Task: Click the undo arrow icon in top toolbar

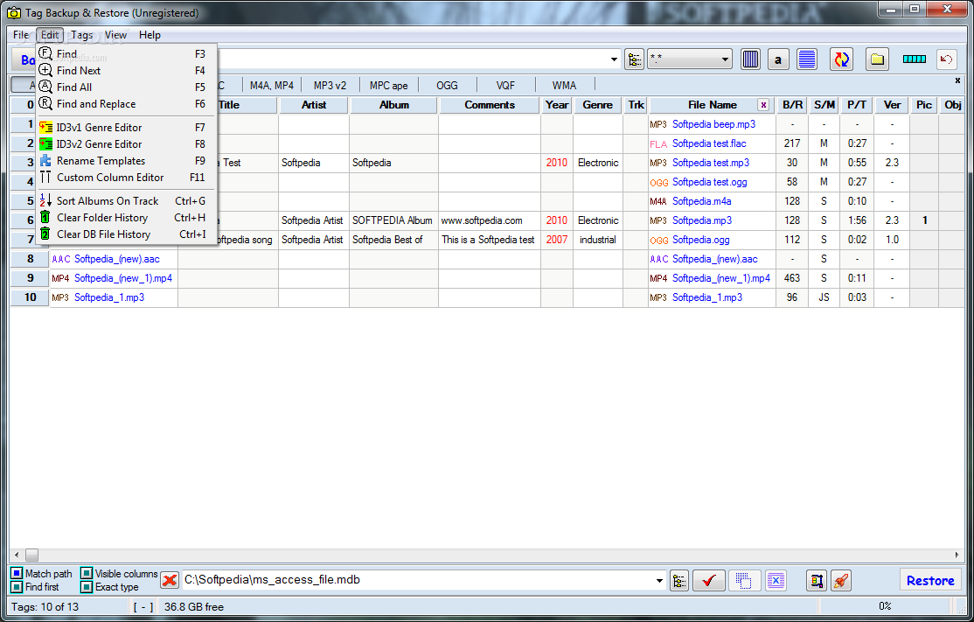Action: pyautogui.click(x=946, y=59)
